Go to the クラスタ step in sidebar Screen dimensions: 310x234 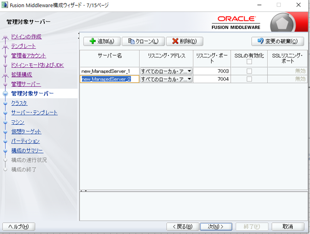[19, 103]
